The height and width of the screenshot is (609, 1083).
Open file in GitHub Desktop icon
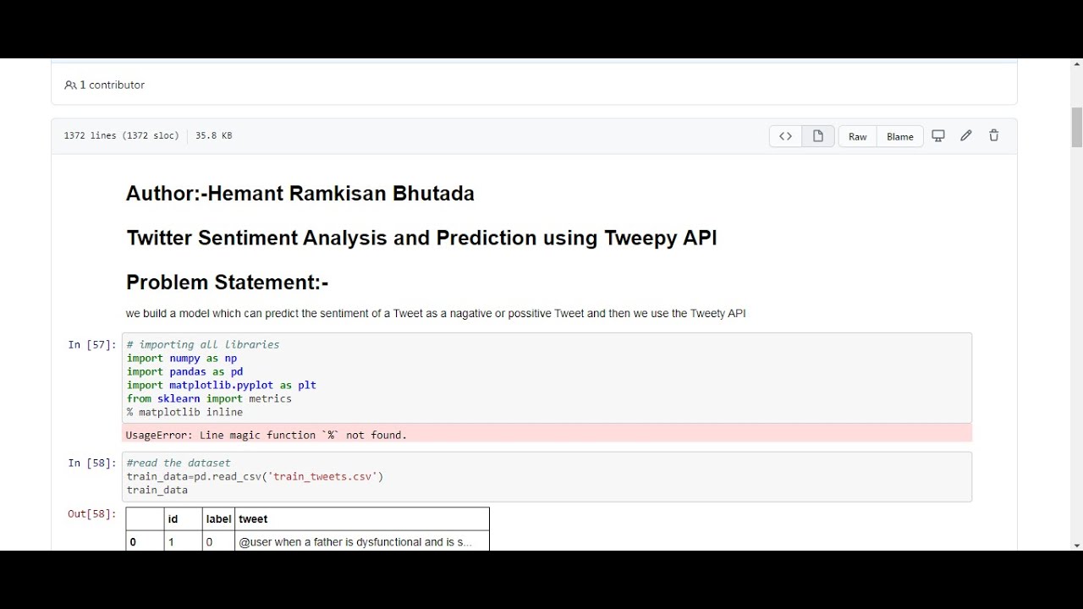click(938, 135)
